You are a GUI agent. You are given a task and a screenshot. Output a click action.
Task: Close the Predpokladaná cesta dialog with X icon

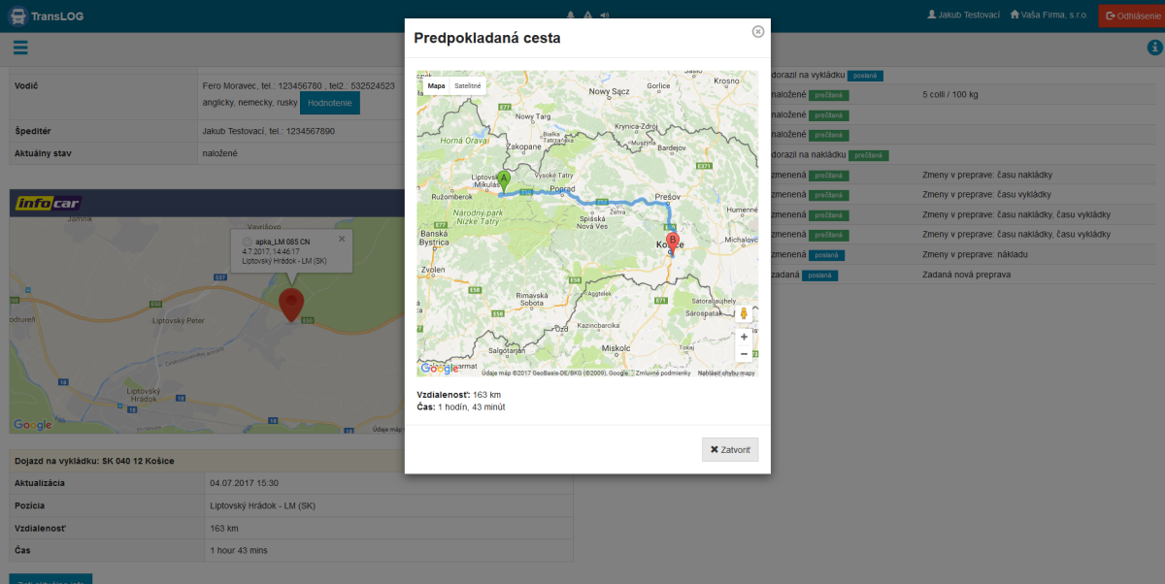click(758, 31)
